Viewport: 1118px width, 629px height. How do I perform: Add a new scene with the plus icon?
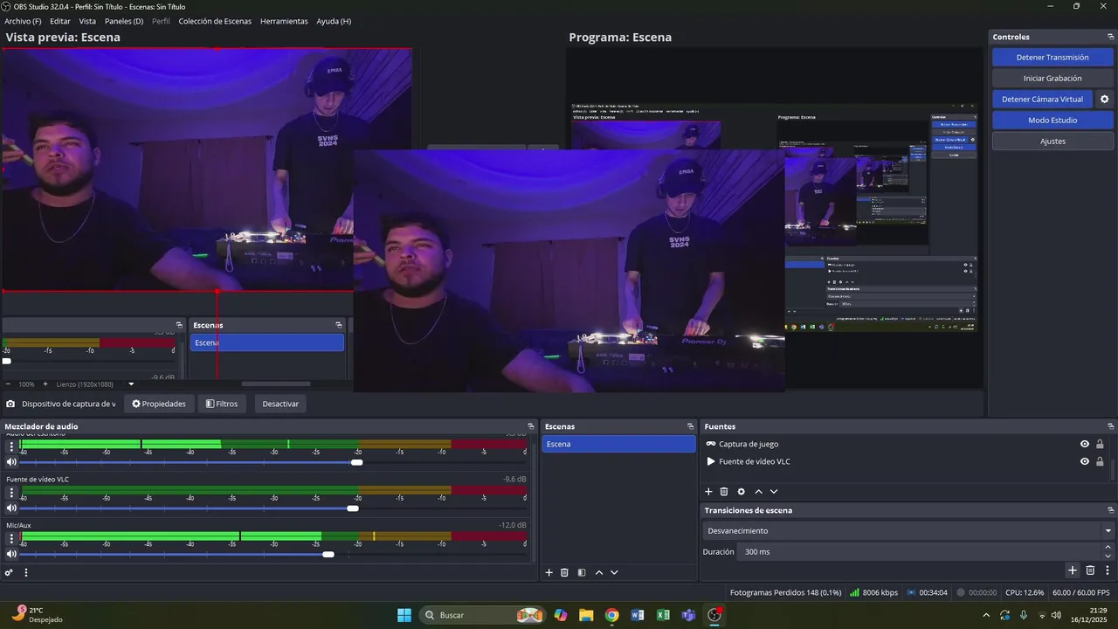[x=549, y=572]
